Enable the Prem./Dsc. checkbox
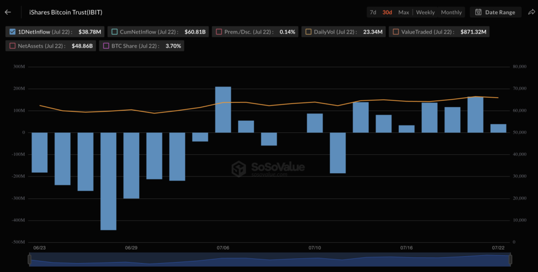Screen dimensions: 538x272 pyautogui.click(x=219, y=32)
